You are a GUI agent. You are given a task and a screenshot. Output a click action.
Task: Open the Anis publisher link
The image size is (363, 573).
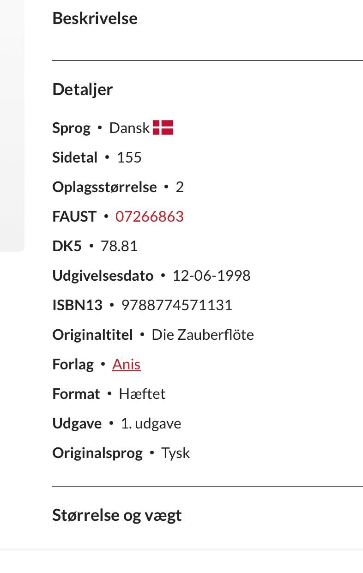pos(126,364)
